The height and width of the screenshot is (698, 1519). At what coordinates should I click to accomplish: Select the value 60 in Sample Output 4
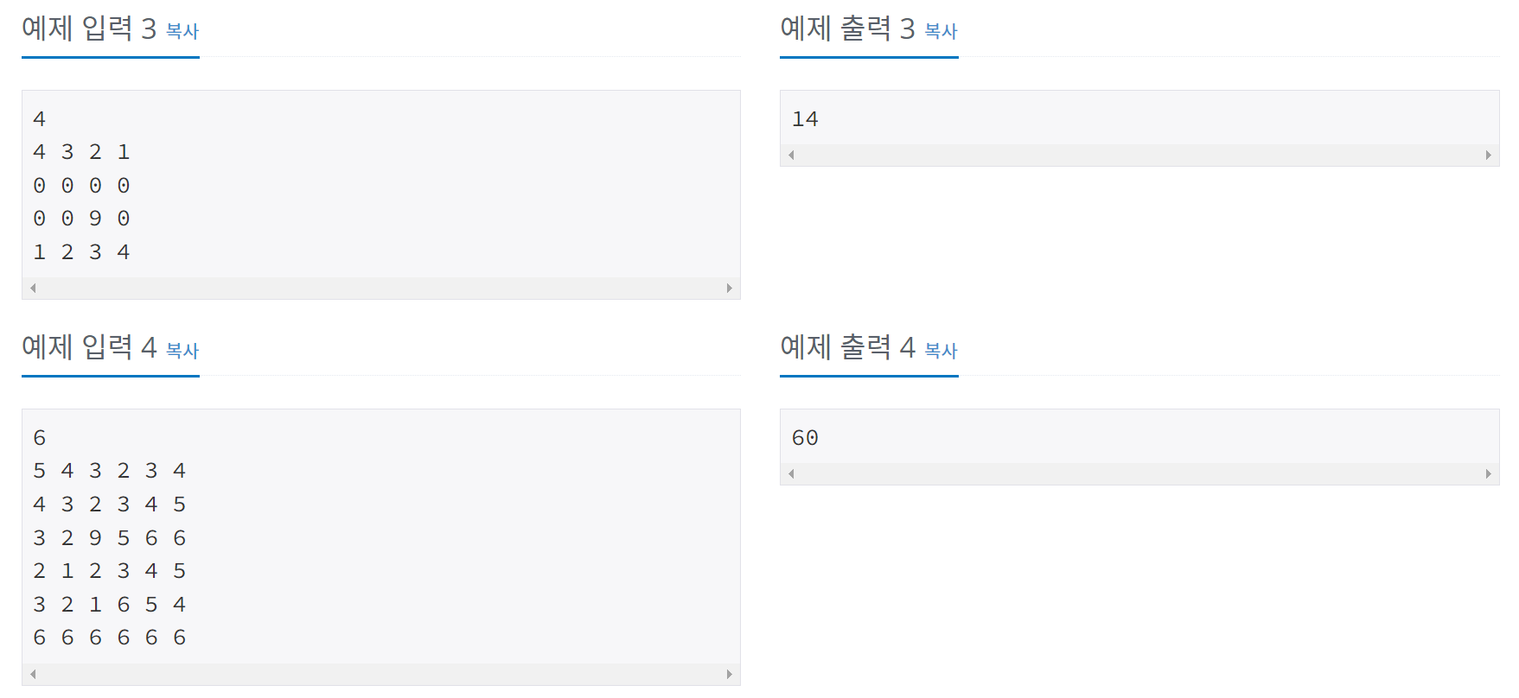(807, 437)
